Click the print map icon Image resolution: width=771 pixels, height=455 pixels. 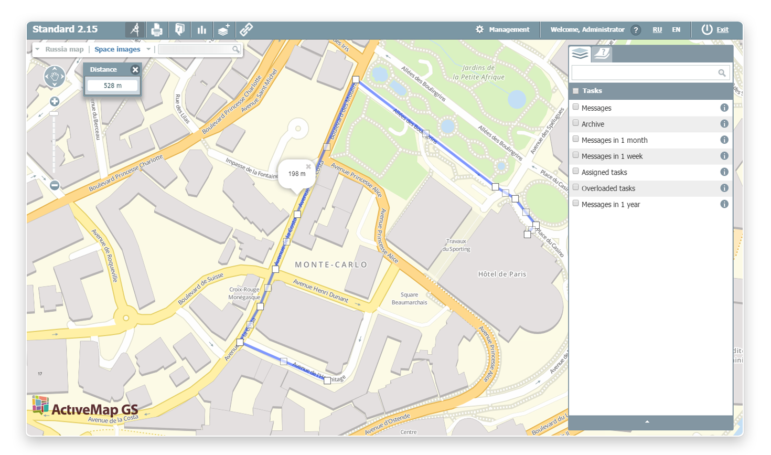(157, 30)
